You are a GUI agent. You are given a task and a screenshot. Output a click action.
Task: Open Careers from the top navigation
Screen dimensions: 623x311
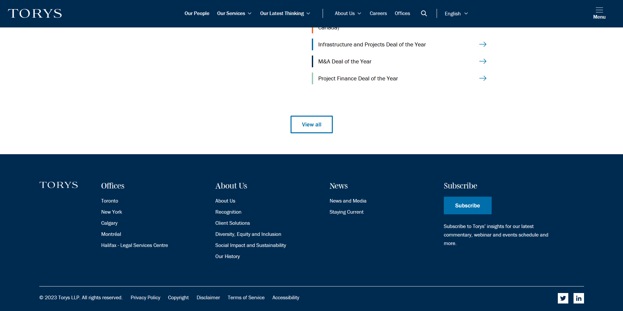pyautogui.click(x=378, y=13)
